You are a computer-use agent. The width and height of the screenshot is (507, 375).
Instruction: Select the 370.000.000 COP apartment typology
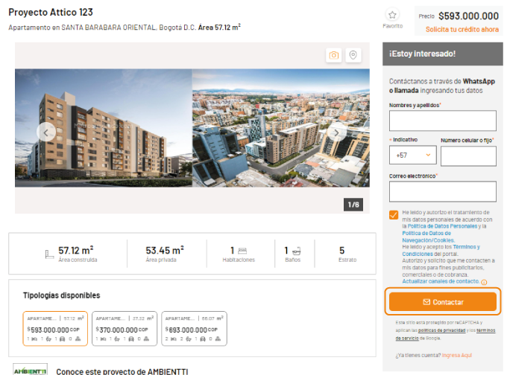(125, 329)
